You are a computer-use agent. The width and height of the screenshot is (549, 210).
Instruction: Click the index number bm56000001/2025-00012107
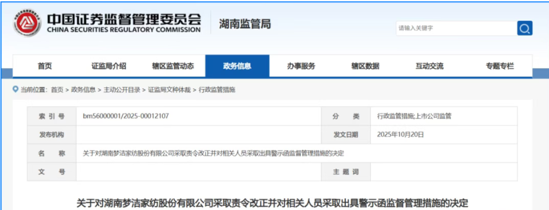point(126,116)
